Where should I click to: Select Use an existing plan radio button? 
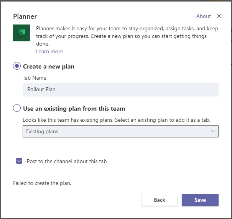pos(17,108)
